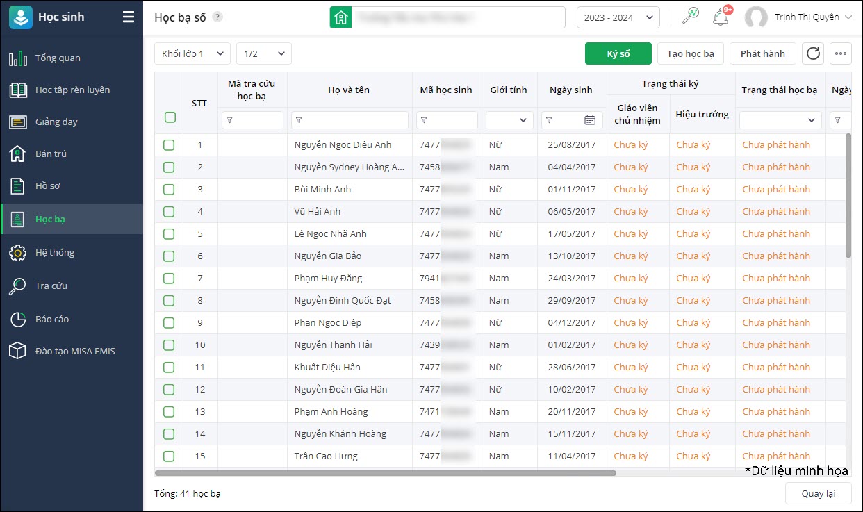Open the 2023 - 2024 school year dropdown
The image size is (863, 512).
pyautogui.click(x=618, y=17)
